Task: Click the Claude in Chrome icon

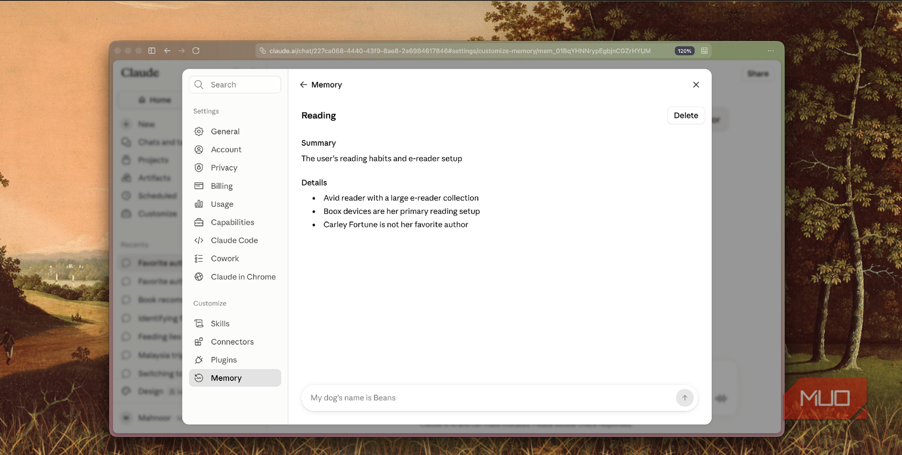Action: point(199,277)
